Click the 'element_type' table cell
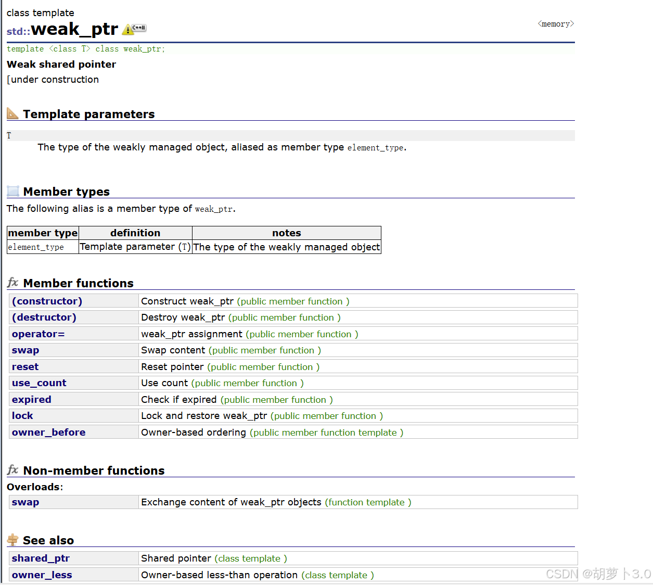This screenshot has height=585, width=653. click(x=43, y=247)
